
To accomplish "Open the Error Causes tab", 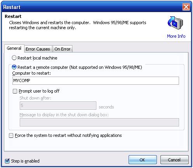I will 38,49.
